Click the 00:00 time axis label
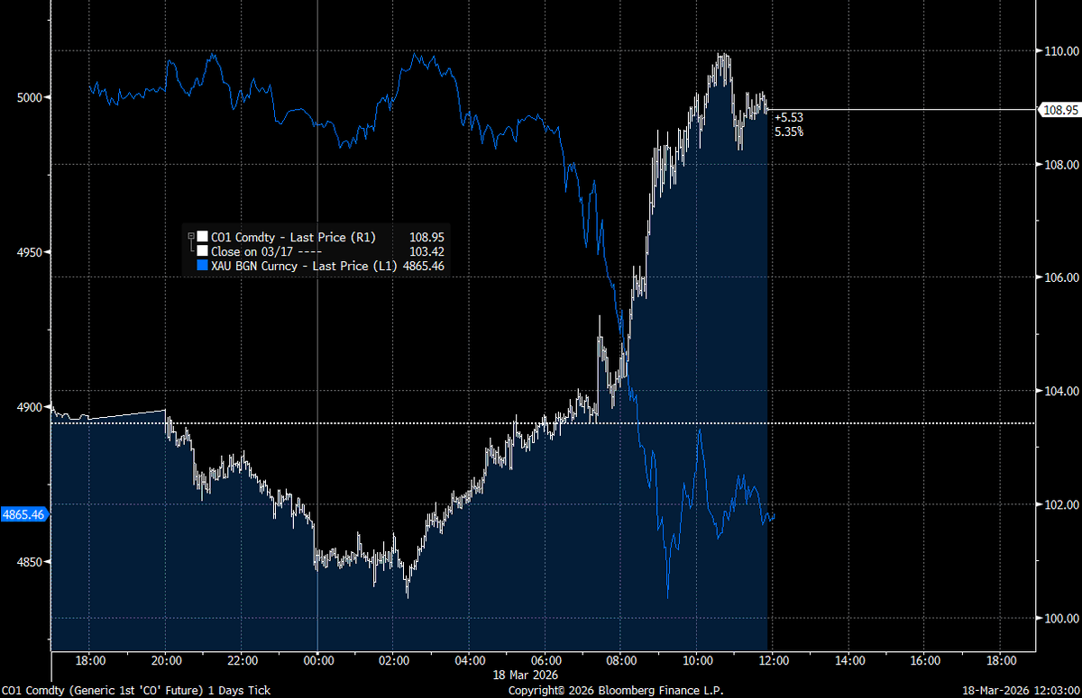 [317, 660]
